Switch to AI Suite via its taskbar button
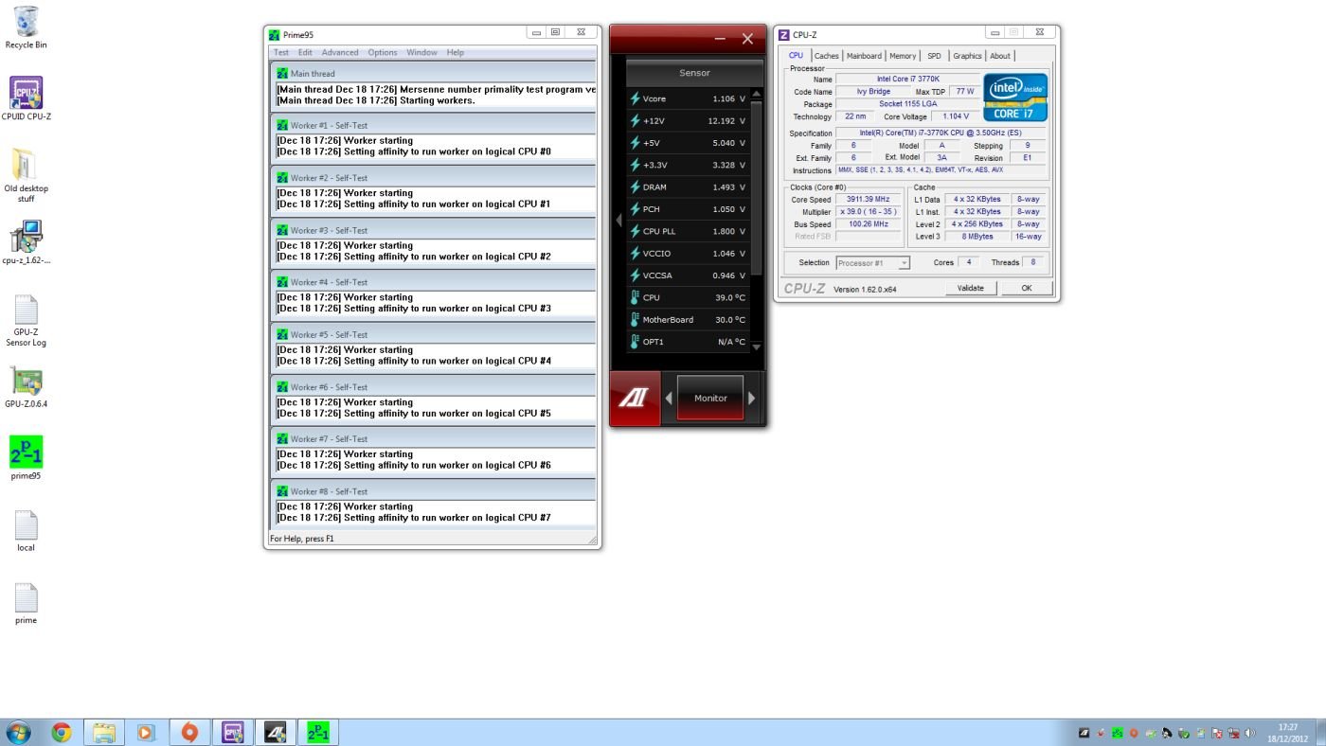The image size is (1326, 746). [x=276, y=732]
